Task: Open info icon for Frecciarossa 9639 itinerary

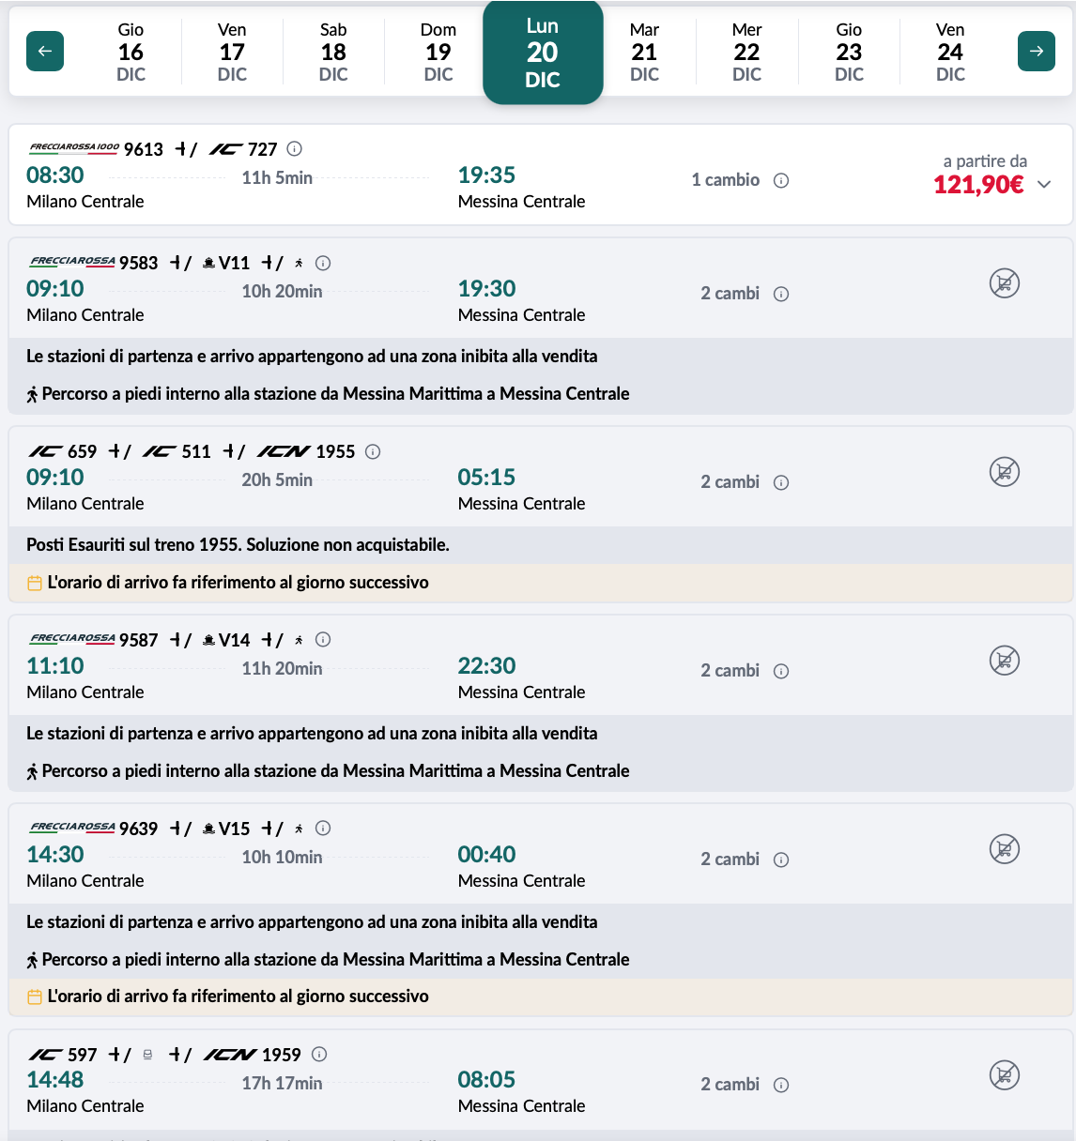Action: click(x=323, y=828)
